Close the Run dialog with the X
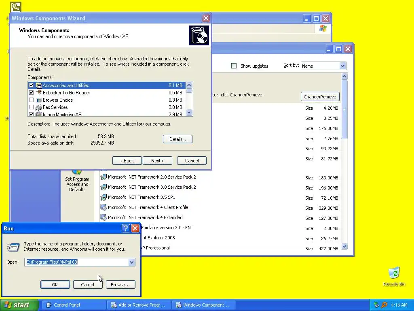 pos(135,228)
